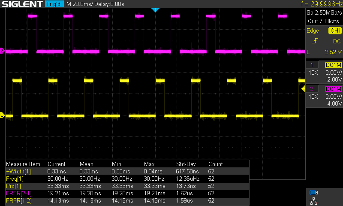This screenshot has height=206, width=343.
Task: Click the FRFR[2-1] measurement row label
Action: pyautogui.click(x=19, y=193)
